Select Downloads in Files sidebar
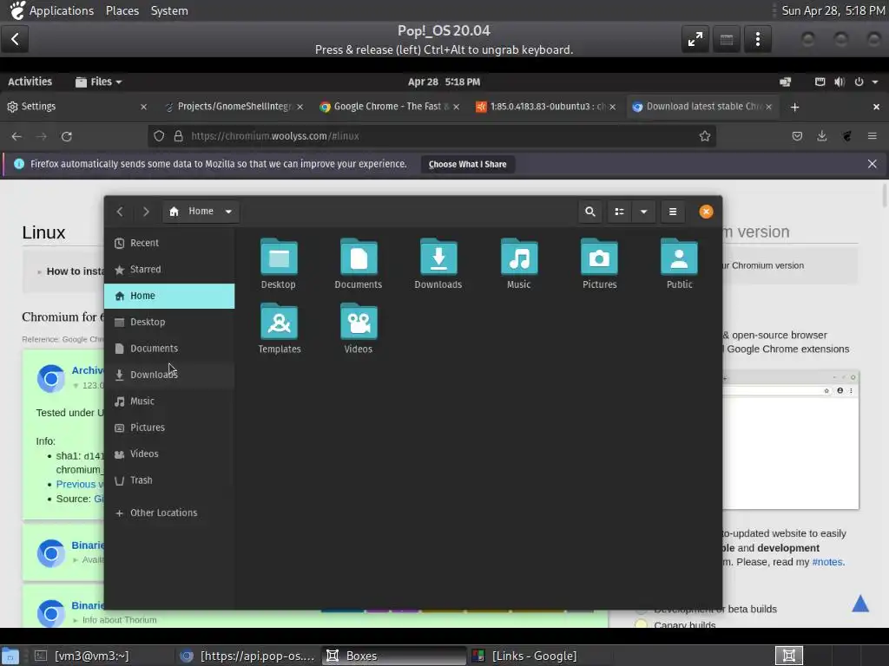Screen dimensions: 889x666 pyautogui.click(x=169, y=375)
